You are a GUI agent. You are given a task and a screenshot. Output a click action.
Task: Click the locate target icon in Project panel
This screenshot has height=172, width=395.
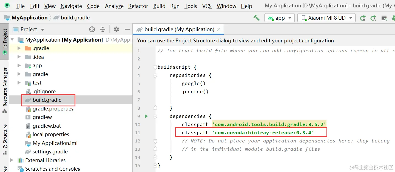(92, 29)
